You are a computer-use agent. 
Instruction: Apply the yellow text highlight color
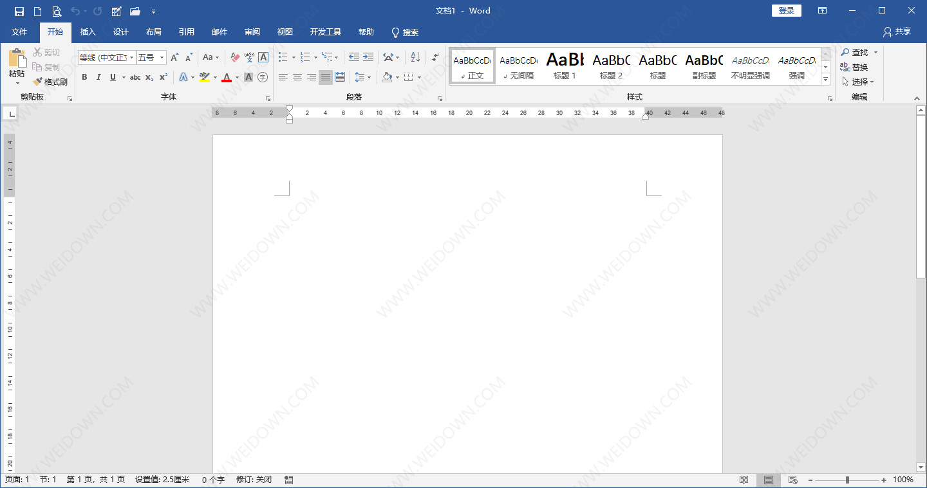tap(205, 77)
